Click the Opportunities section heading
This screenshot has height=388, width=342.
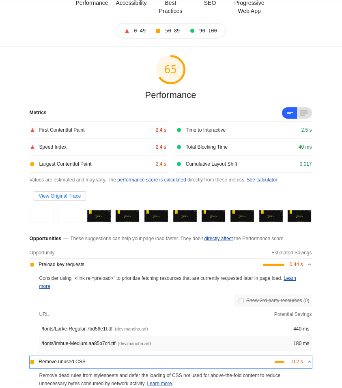pos(45,239)
